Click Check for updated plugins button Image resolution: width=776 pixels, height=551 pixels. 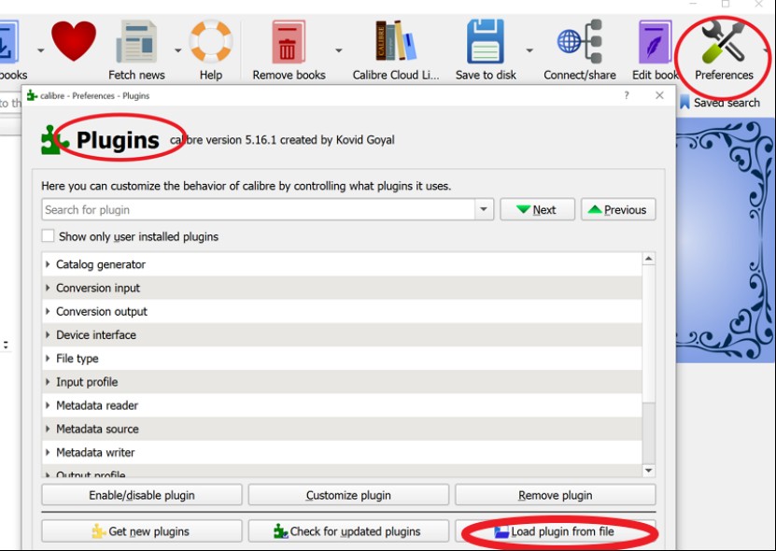348,531
